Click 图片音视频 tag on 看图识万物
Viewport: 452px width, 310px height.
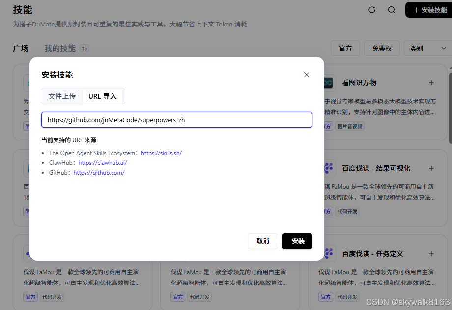pyautogui.click(x=350, y=126)
